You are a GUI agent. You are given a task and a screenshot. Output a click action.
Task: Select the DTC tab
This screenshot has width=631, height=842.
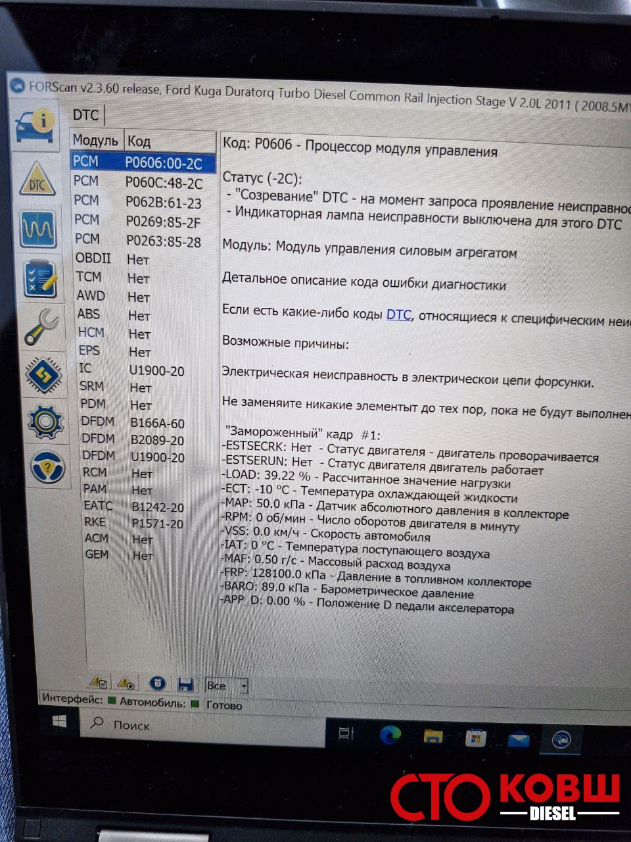point(86,115)
